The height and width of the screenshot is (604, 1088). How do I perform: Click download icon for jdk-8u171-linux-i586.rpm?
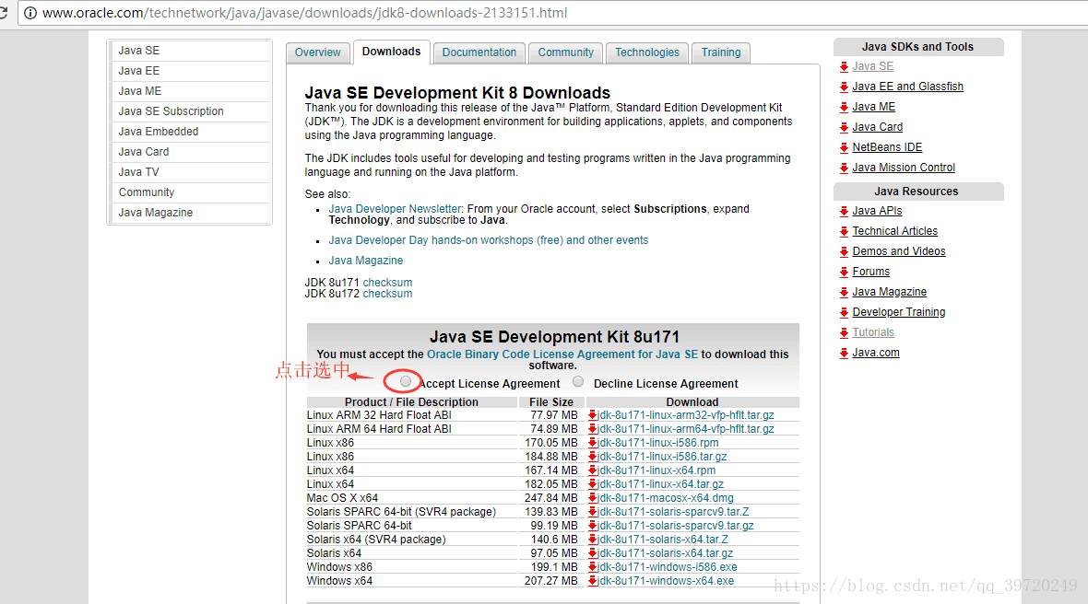pyautogui.click(x=593, y=443)
